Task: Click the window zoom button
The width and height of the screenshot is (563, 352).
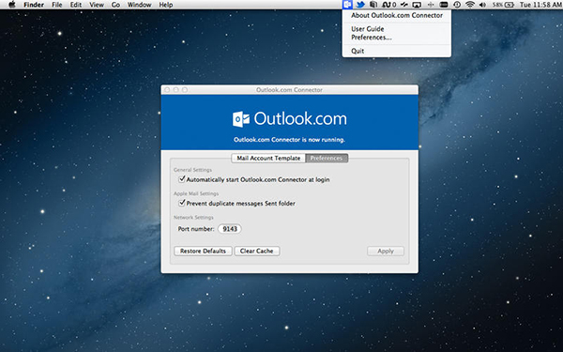Action: click(x=185, y=90)
